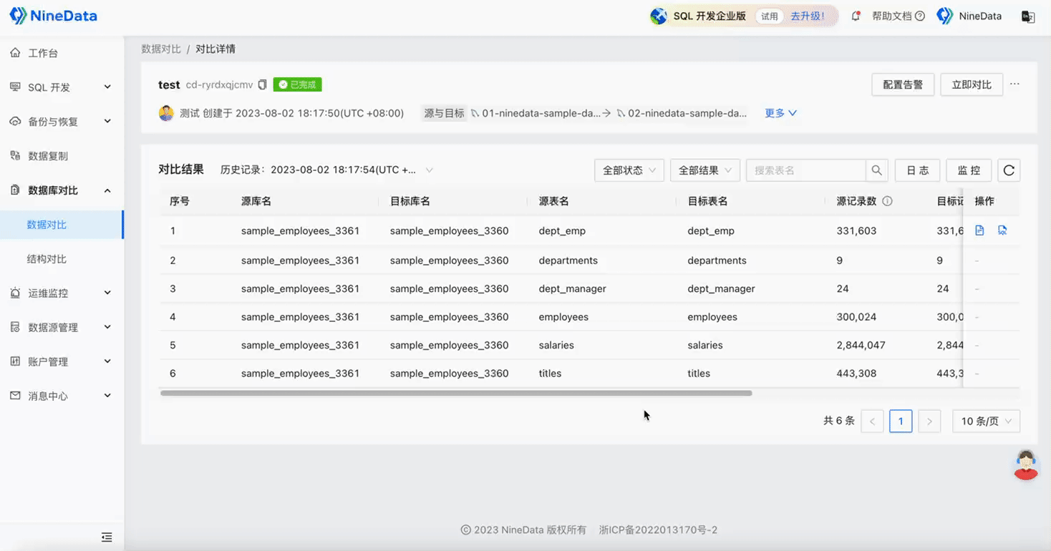Open the 全部结果 filter dropdown
Screen dimensions: 1051x551
[704, 170]
